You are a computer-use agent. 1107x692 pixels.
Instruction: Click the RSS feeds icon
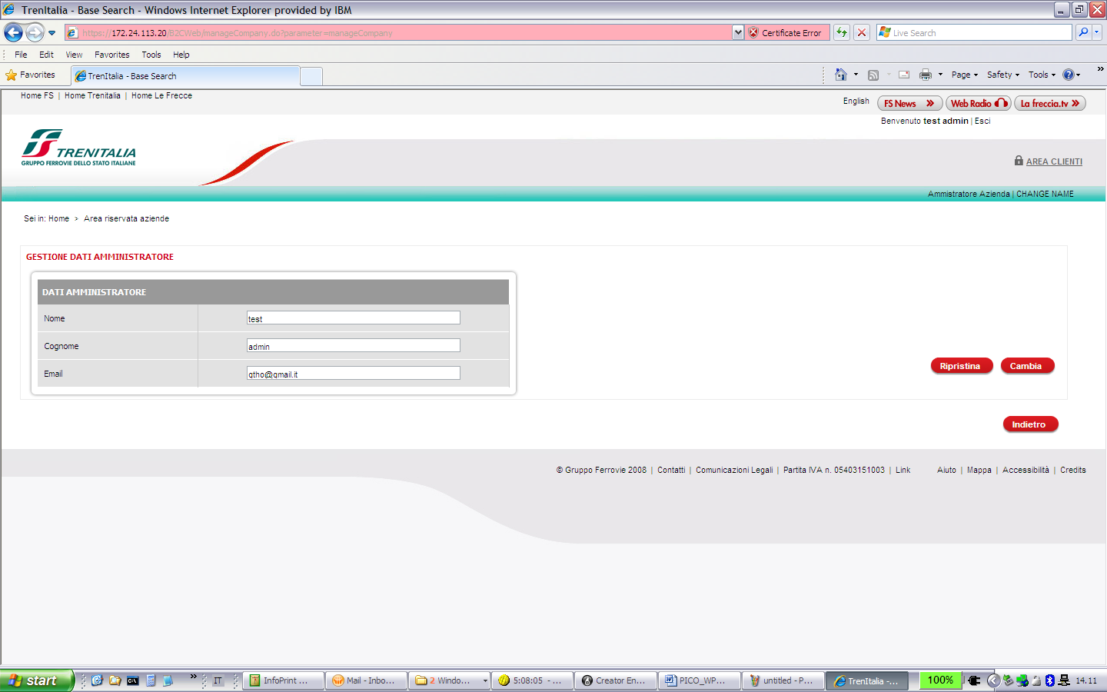(873, 75)
